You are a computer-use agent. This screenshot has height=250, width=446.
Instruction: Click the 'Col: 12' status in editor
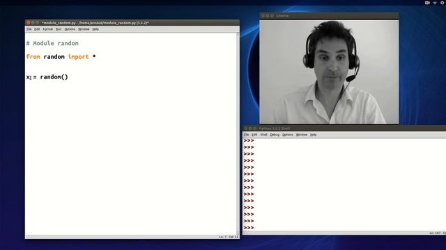(233, 237)
